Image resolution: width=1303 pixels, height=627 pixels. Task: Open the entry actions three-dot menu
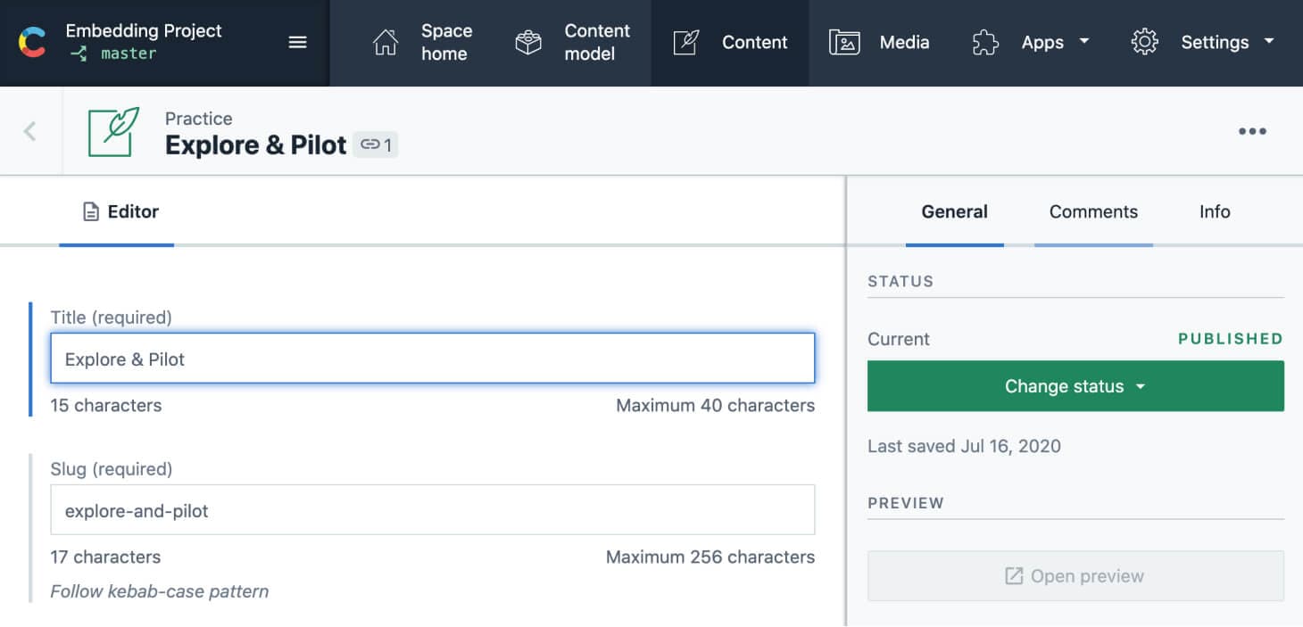coord(1253,130)
